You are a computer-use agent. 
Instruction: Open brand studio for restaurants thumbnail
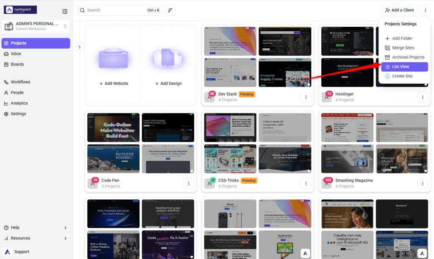[285, 127]
